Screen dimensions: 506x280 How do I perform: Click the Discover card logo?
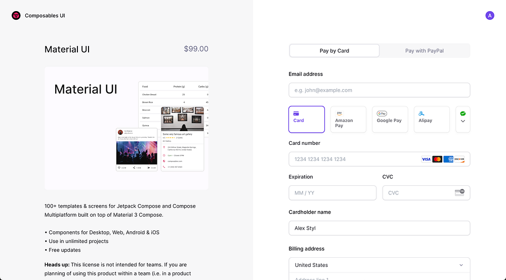coord(459,159)
